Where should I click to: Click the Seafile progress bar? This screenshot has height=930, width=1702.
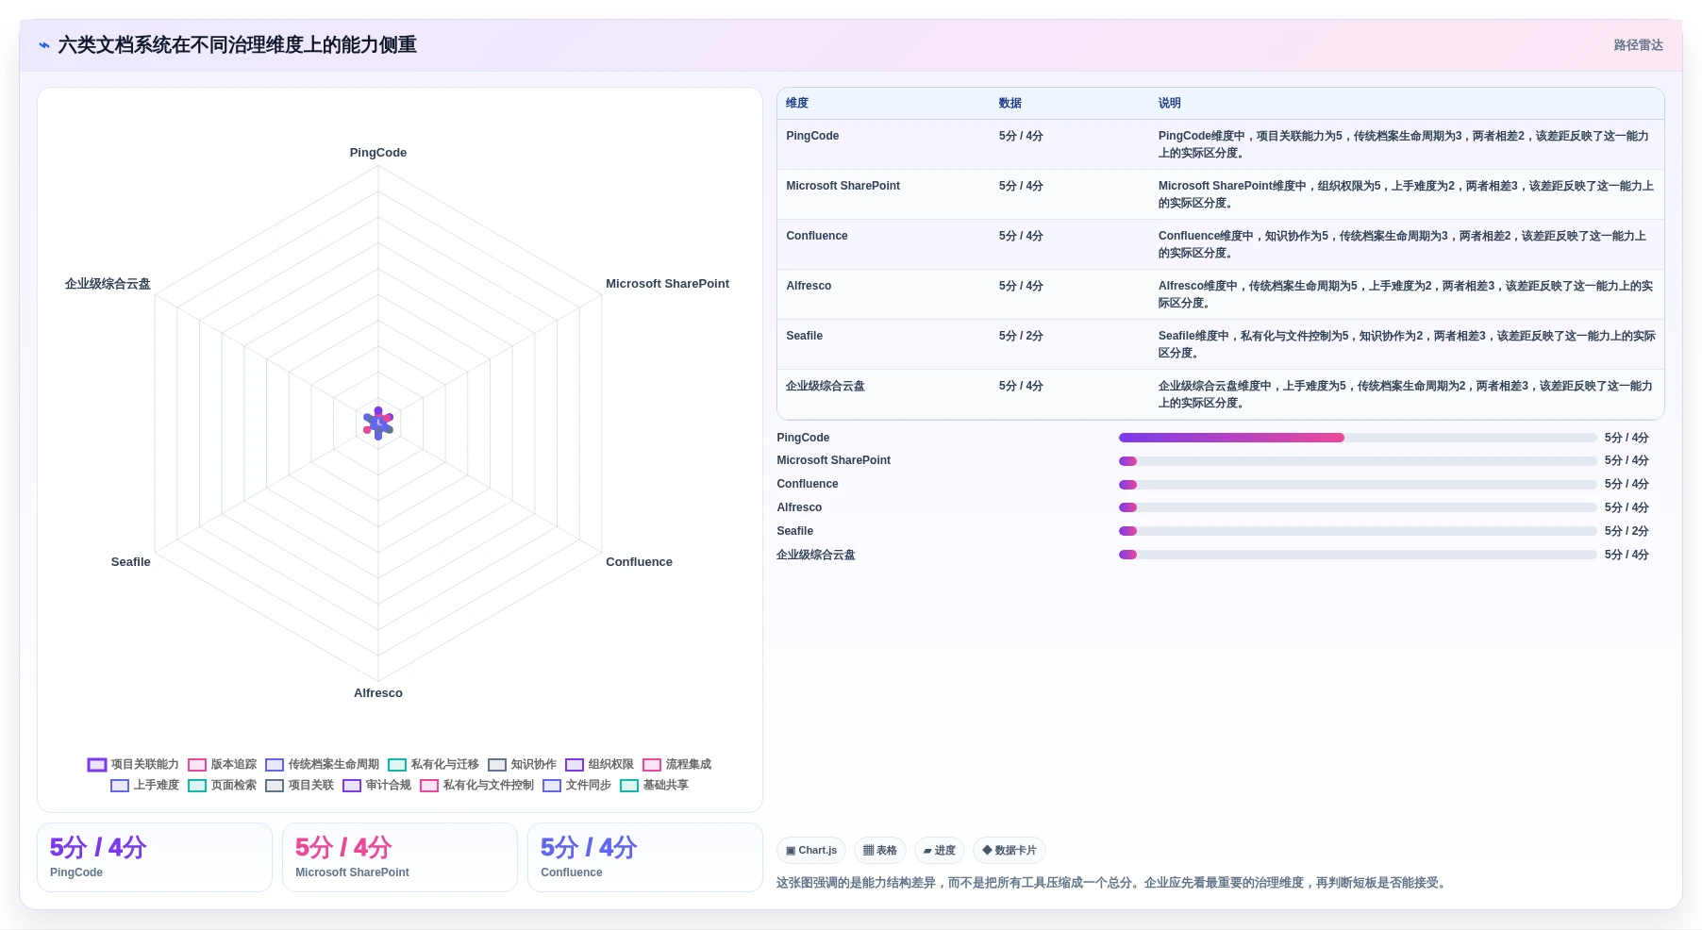click(1358, 531)
